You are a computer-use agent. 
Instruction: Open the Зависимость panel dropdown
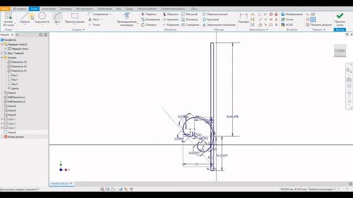click(x=259, y=29)
